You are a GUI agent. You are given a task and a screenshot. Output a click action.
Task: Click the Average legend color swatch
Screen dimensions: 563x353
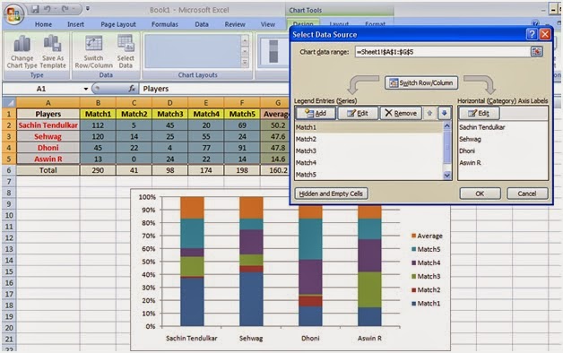tap(413, 236)
